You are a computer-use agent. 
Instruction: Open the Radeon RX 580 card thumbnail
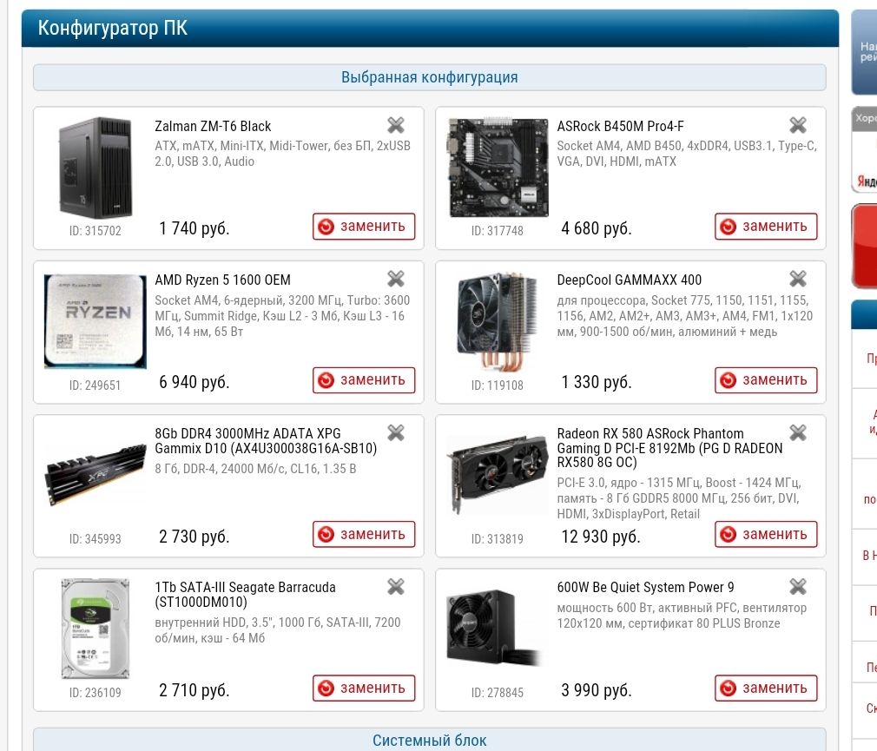(498, 474)
